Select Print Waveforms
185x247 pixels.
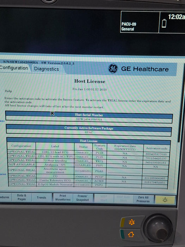tap(63, 198)
